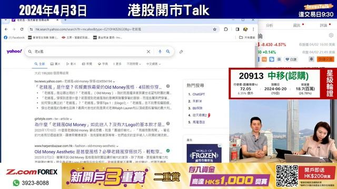Click the calendar icon in trading window

(x=279, y=59)
